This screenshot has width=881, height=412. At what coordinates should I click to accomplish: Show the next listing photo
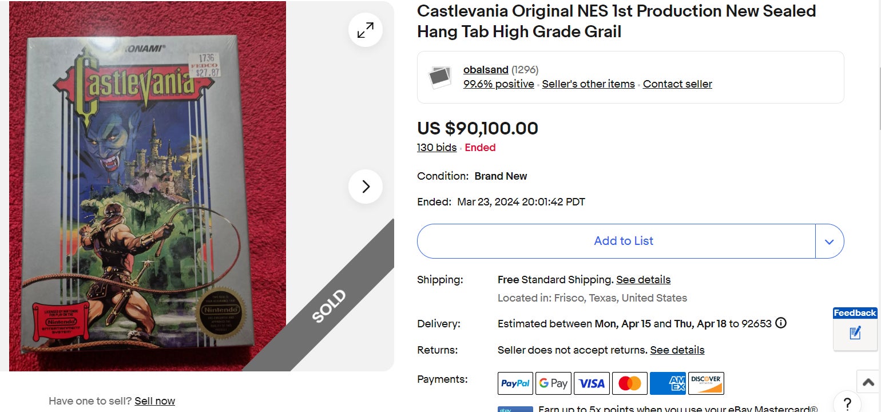366,187
